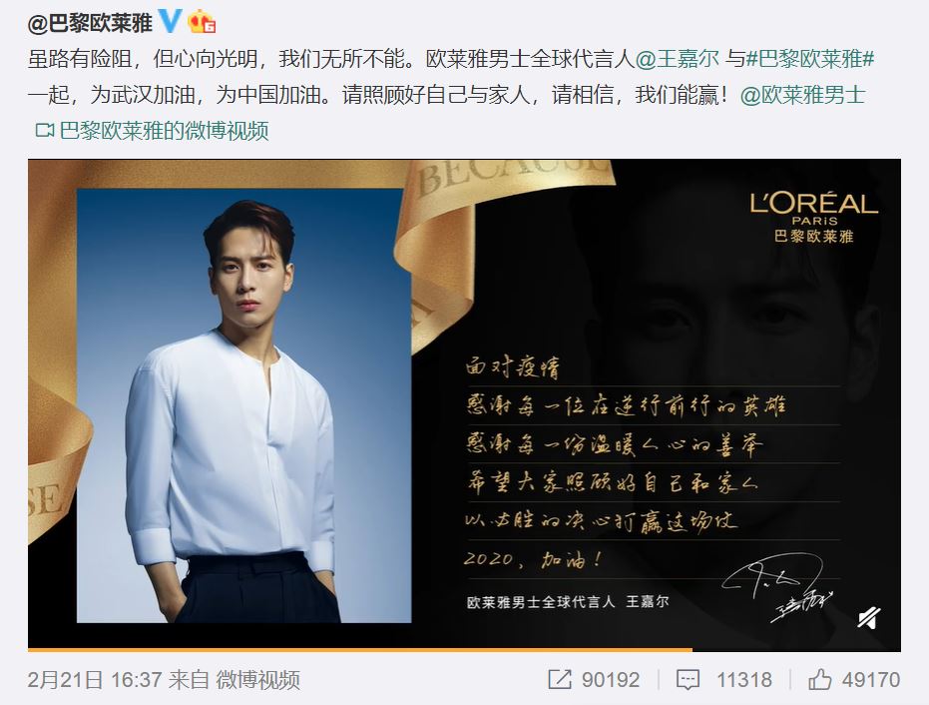This screenshot has height=705, width=929.
Task: Click the comment count 11318
Action: pyautogui.click(x=744, y=679)
